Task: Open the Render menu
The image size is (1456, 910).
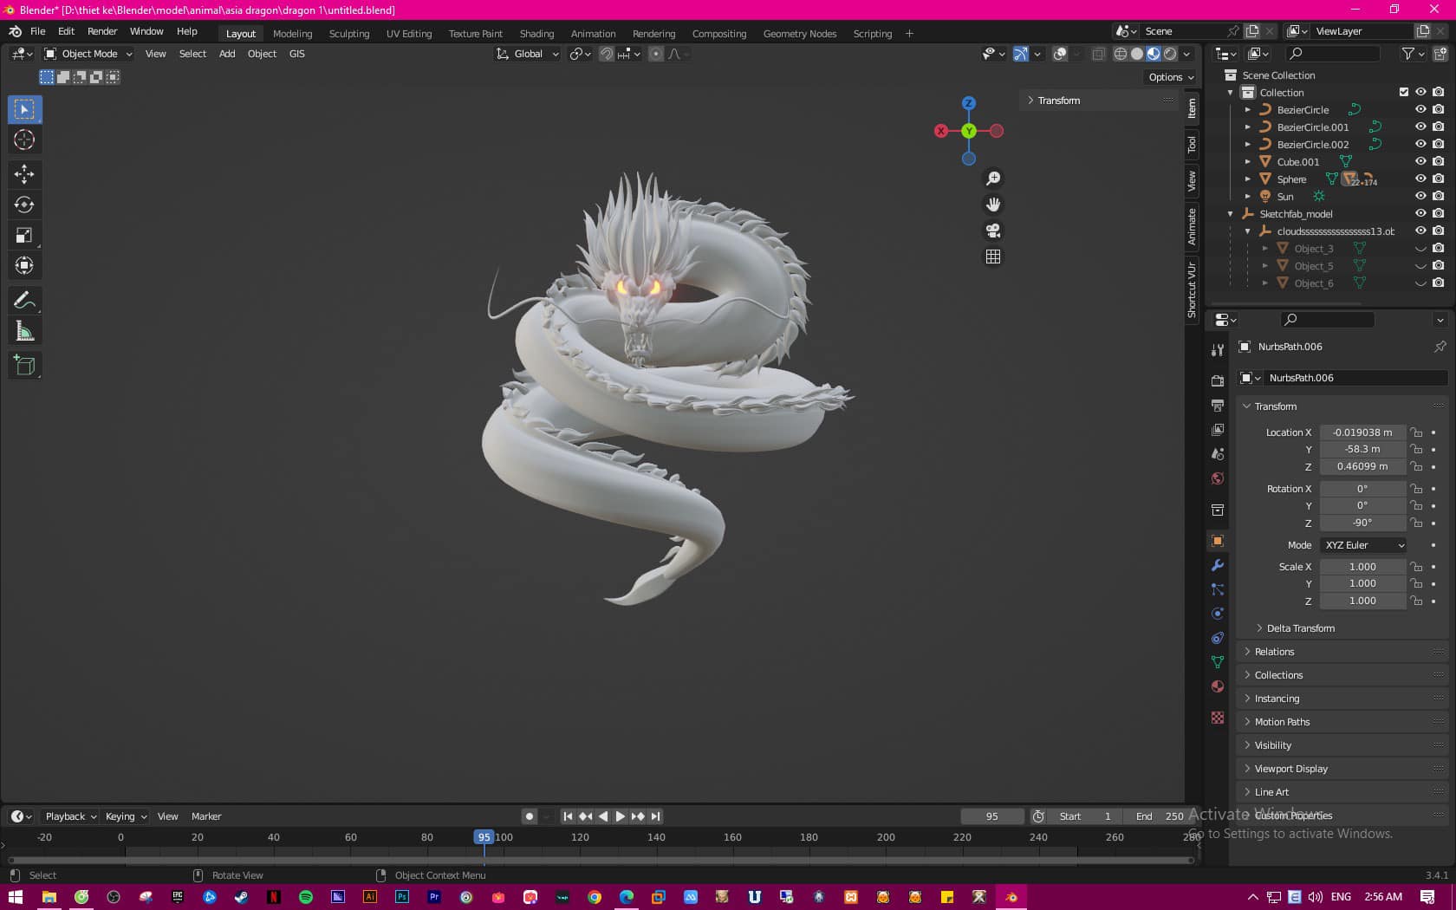Action: point(102,31)
